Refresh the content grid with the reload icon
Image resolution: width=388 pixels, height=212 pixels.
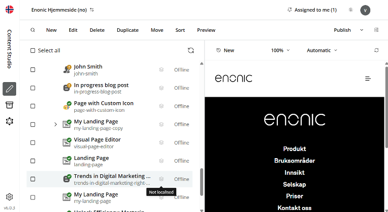[191, 50]
